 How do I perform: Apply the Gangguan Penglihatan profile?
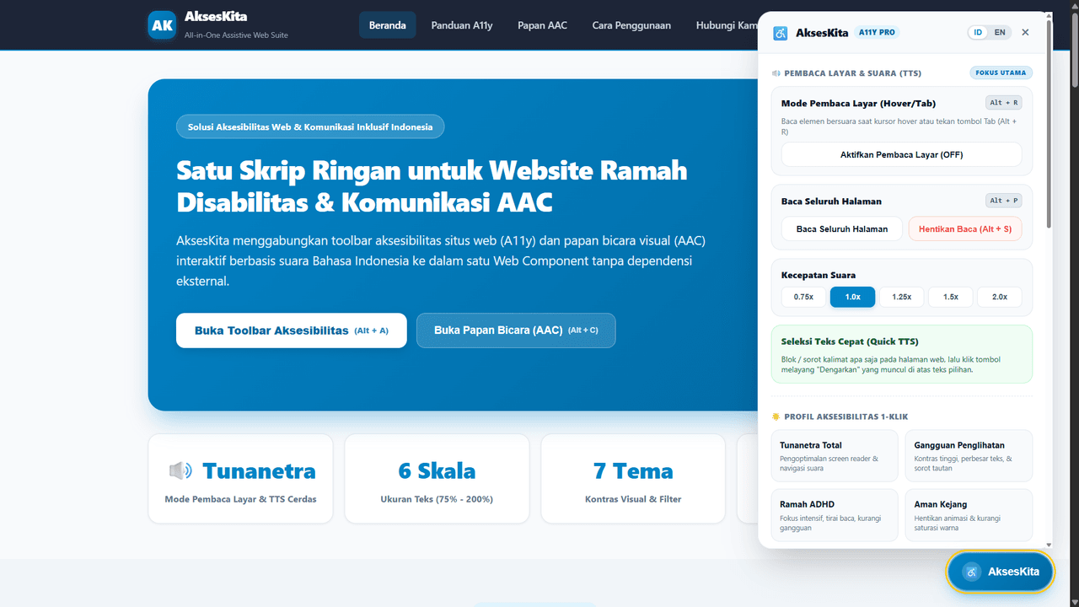[x=969, y=455]
